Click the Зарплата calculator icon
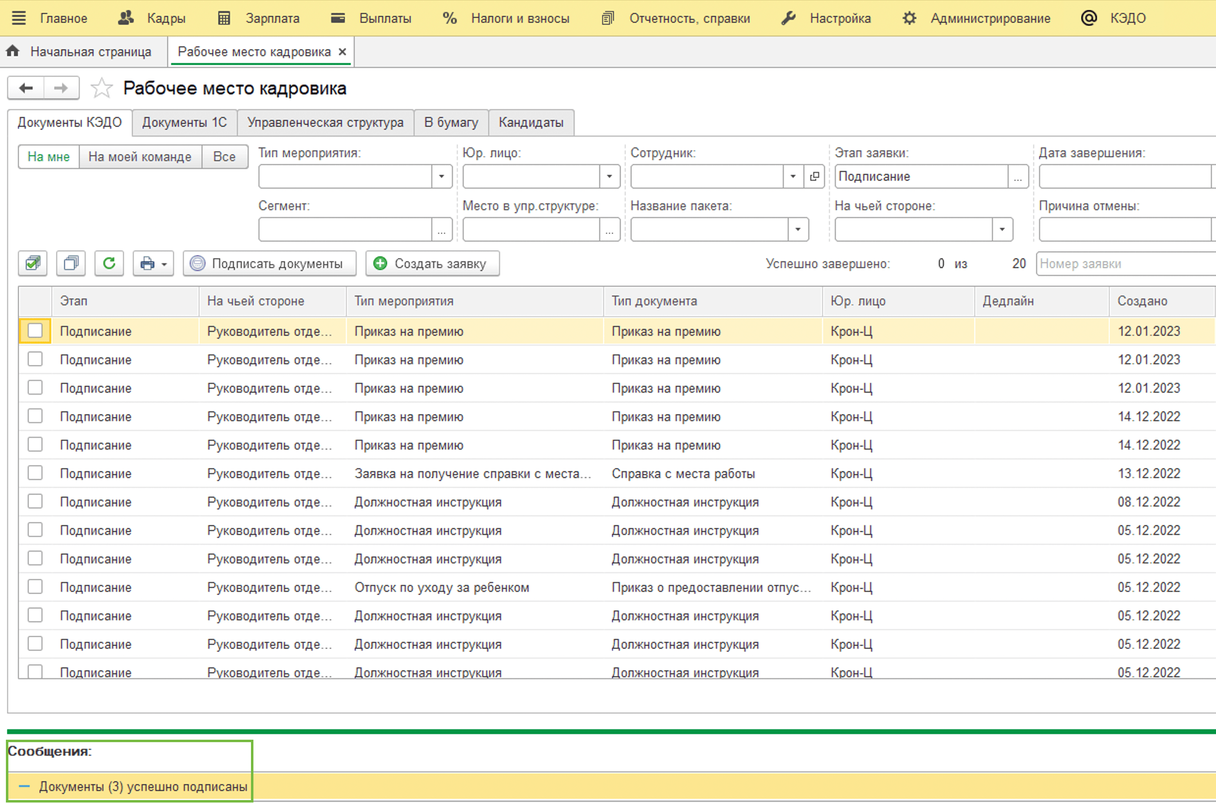The width and height of the screenshot is (1216, 804). click(224, 18)
